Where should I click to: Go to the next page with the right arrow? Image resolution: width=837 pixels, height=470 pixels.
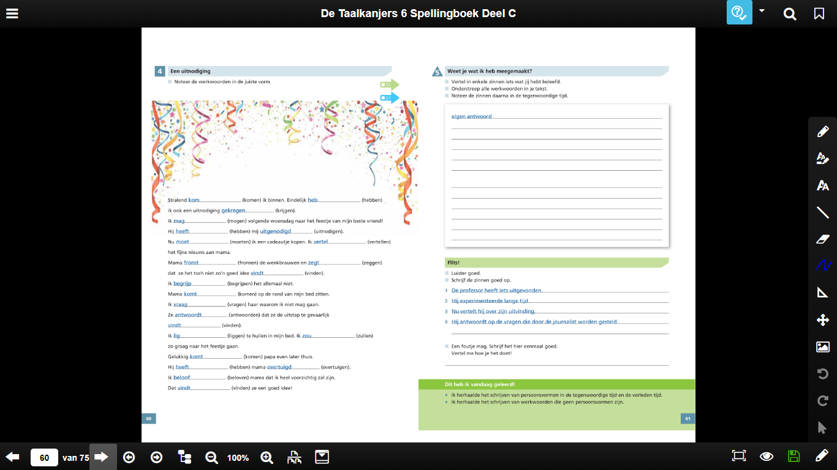click(102, 457)
